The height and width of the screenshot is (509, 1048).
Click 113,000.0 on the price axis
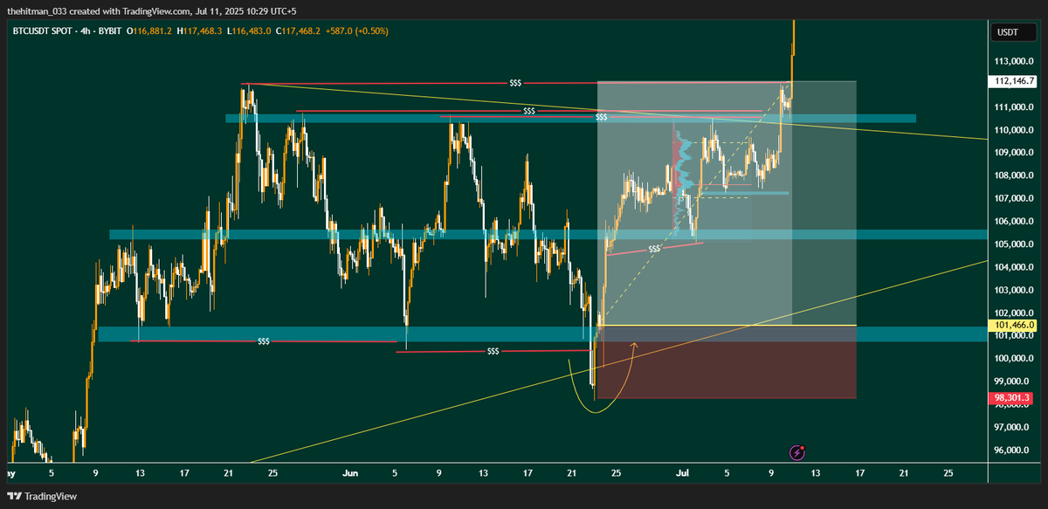[x=1012, y=61]
